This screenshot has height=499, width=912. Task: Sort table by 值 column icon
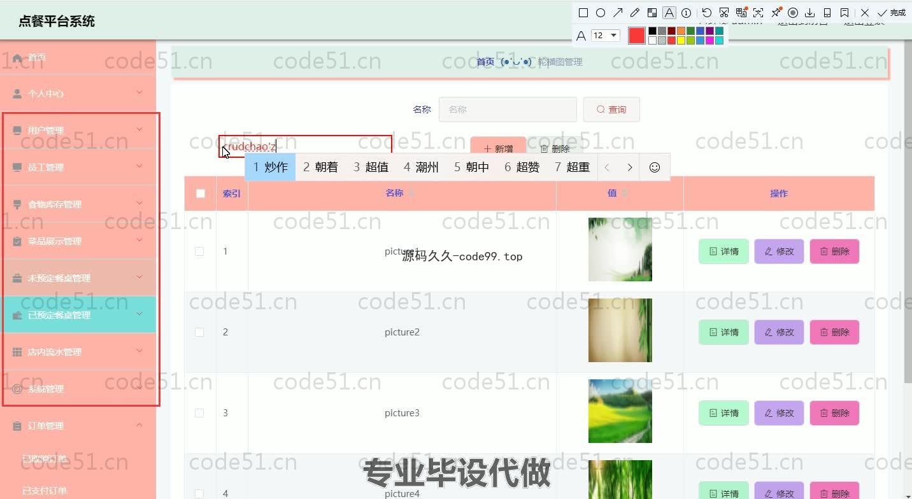(x=623, y=193)
